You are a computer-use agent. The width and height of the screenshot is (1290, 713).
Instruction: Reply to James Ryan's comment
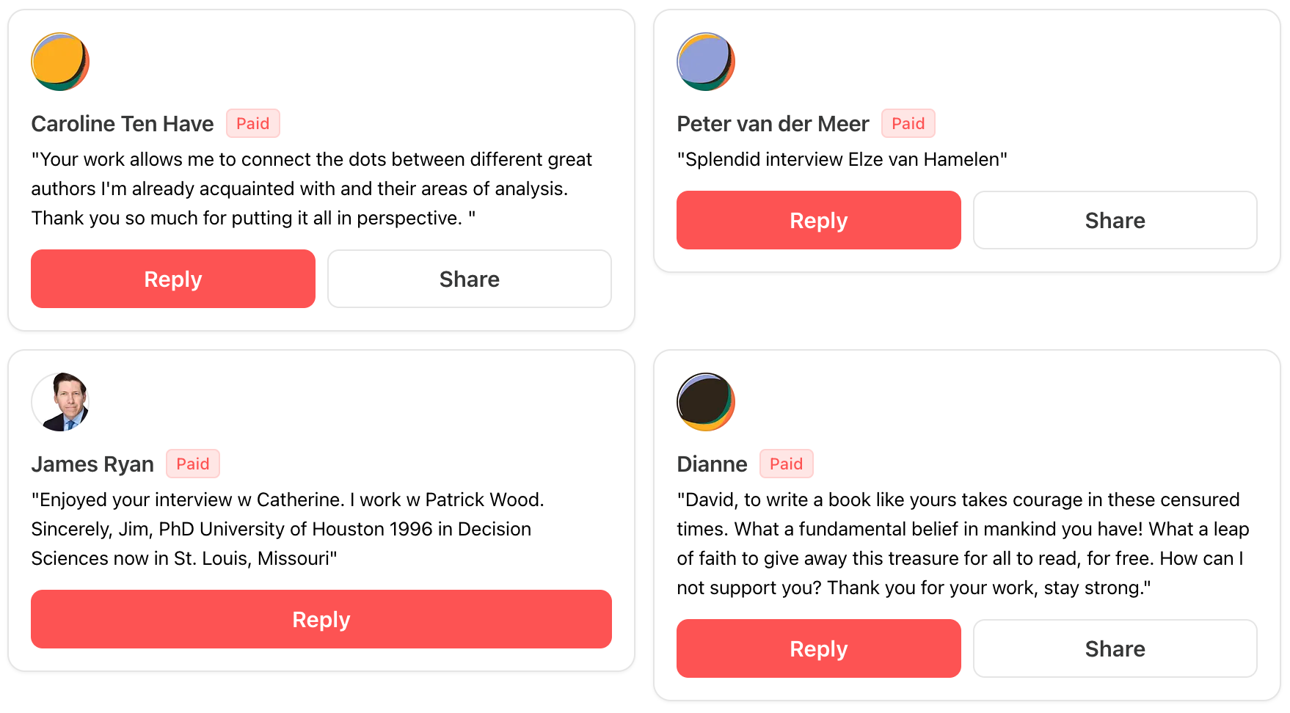pyautogui.click(x=321, y=619)
